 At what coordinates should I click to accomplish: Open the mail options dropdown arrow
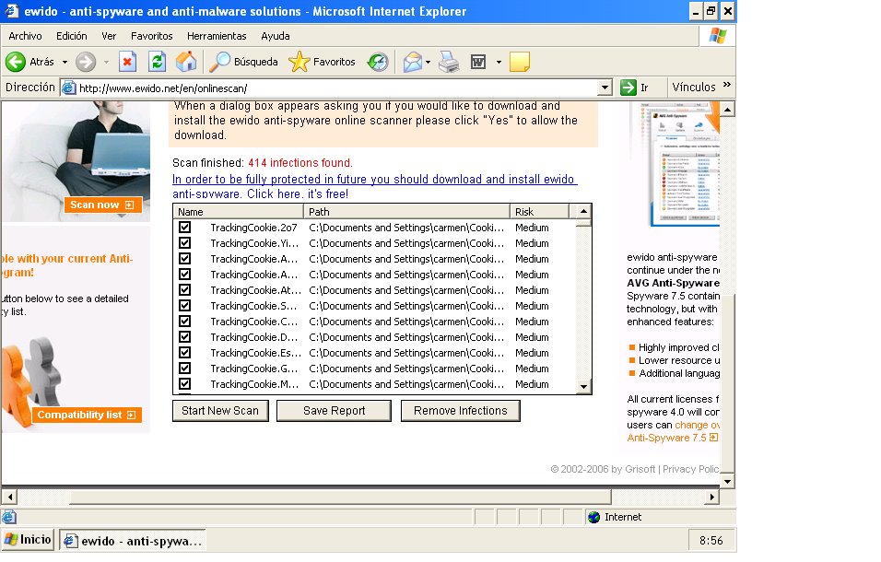click(429, 62)
